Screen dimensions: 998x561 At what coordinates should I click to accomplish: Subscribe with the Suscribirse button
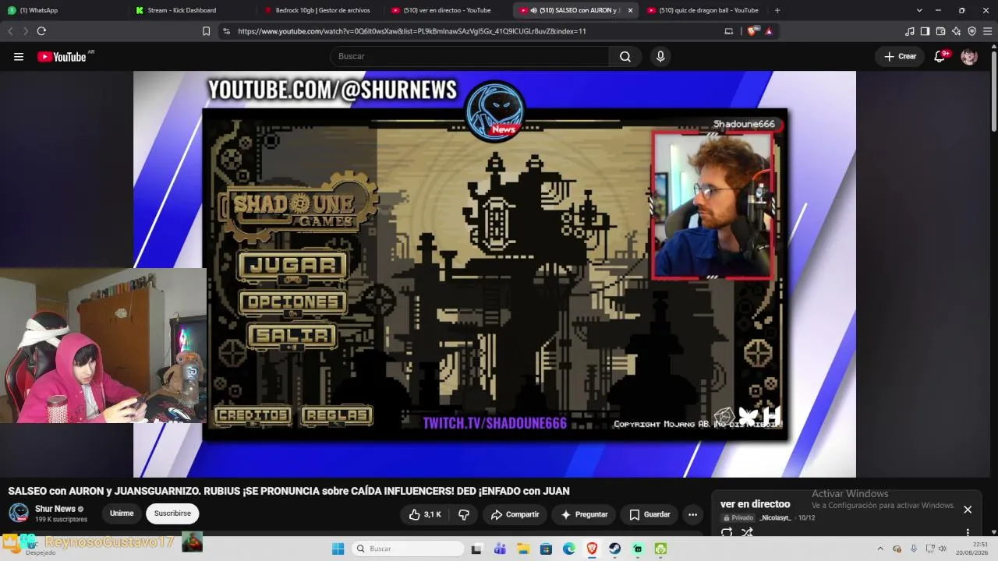click(172, 513)
